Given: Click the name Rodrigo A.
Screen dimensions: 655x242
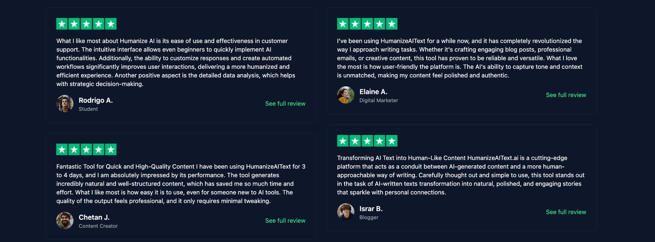Looking at the screenshot, I should [x=96, y=100].
